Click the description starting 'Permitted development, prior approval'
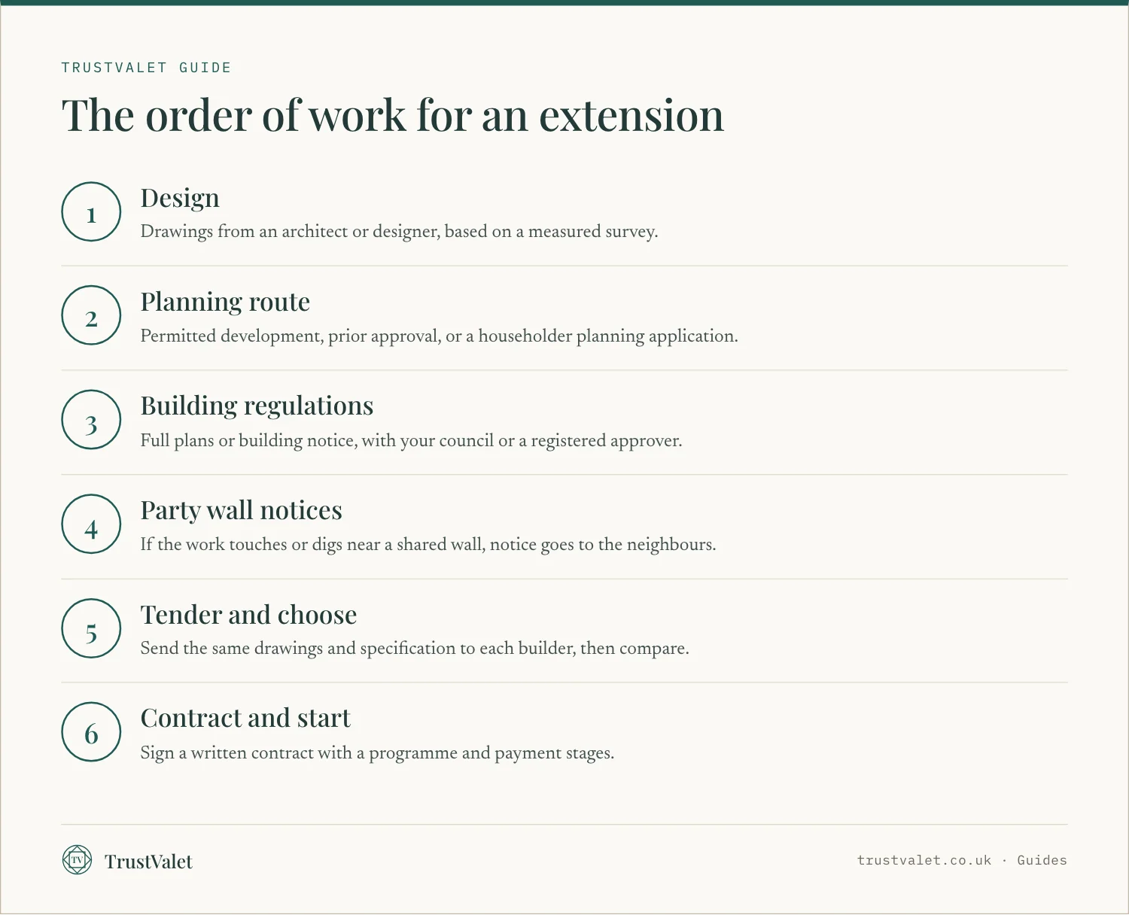 [x=439, y=336]
